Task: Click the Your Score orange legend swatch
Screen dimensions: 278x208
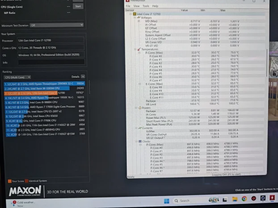Action: tap(9, 181)
